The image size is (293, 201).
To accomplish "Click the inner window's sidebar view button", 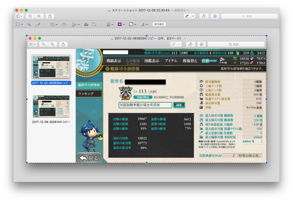I will point(33,44).
